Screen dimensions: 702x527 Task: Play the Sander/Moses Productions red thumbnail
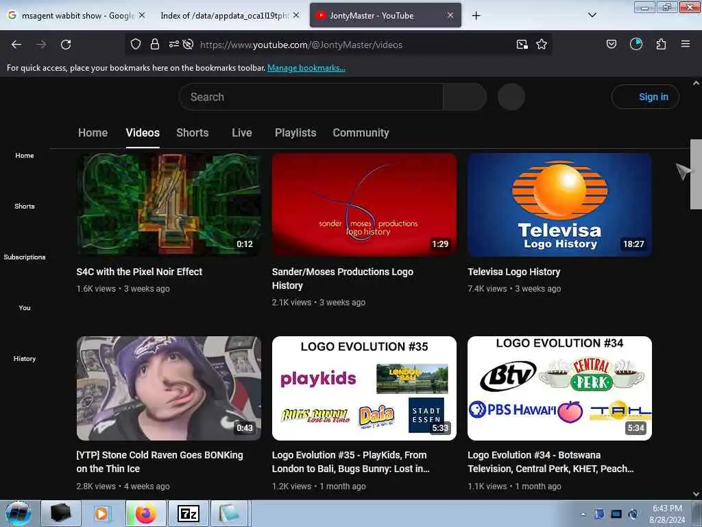(x=365, y=204)
